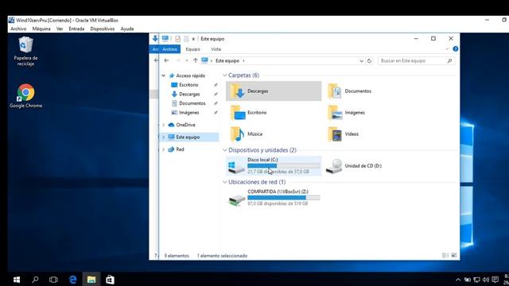Open the Equipo ribbon tab
This screenshot has height=286, width=509.
[192, 49]
